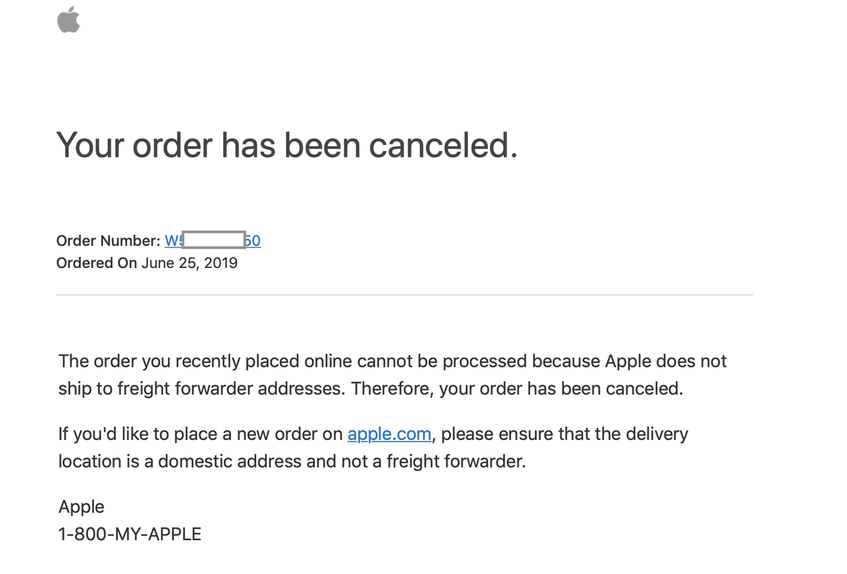847x574 pixels.
Task: Click the "Ordered On" label
Action: tap(96, 263)
